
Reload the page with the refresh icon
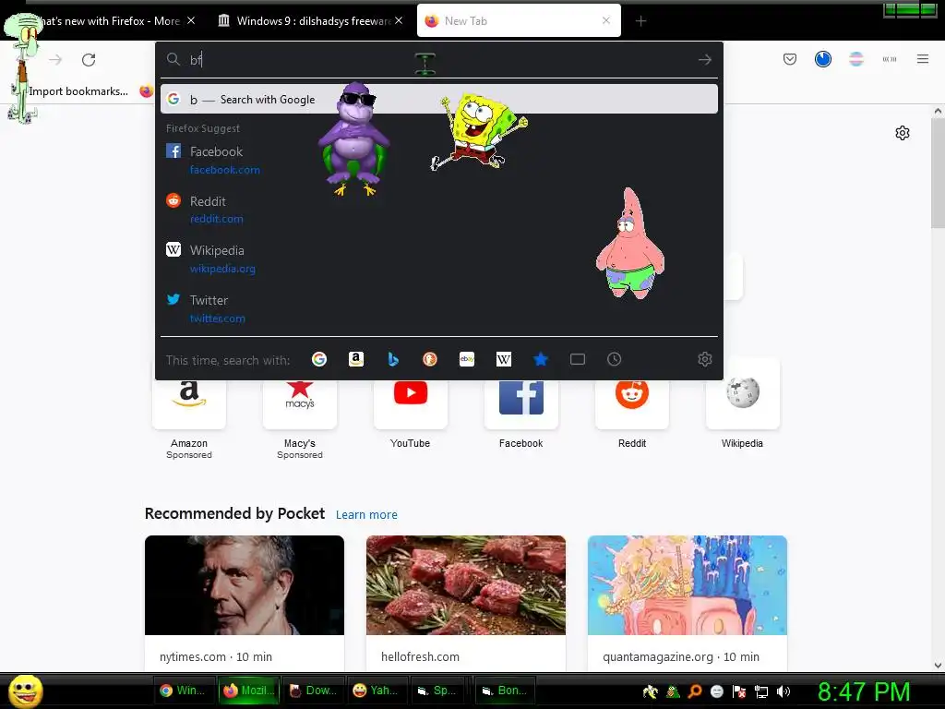89,60
